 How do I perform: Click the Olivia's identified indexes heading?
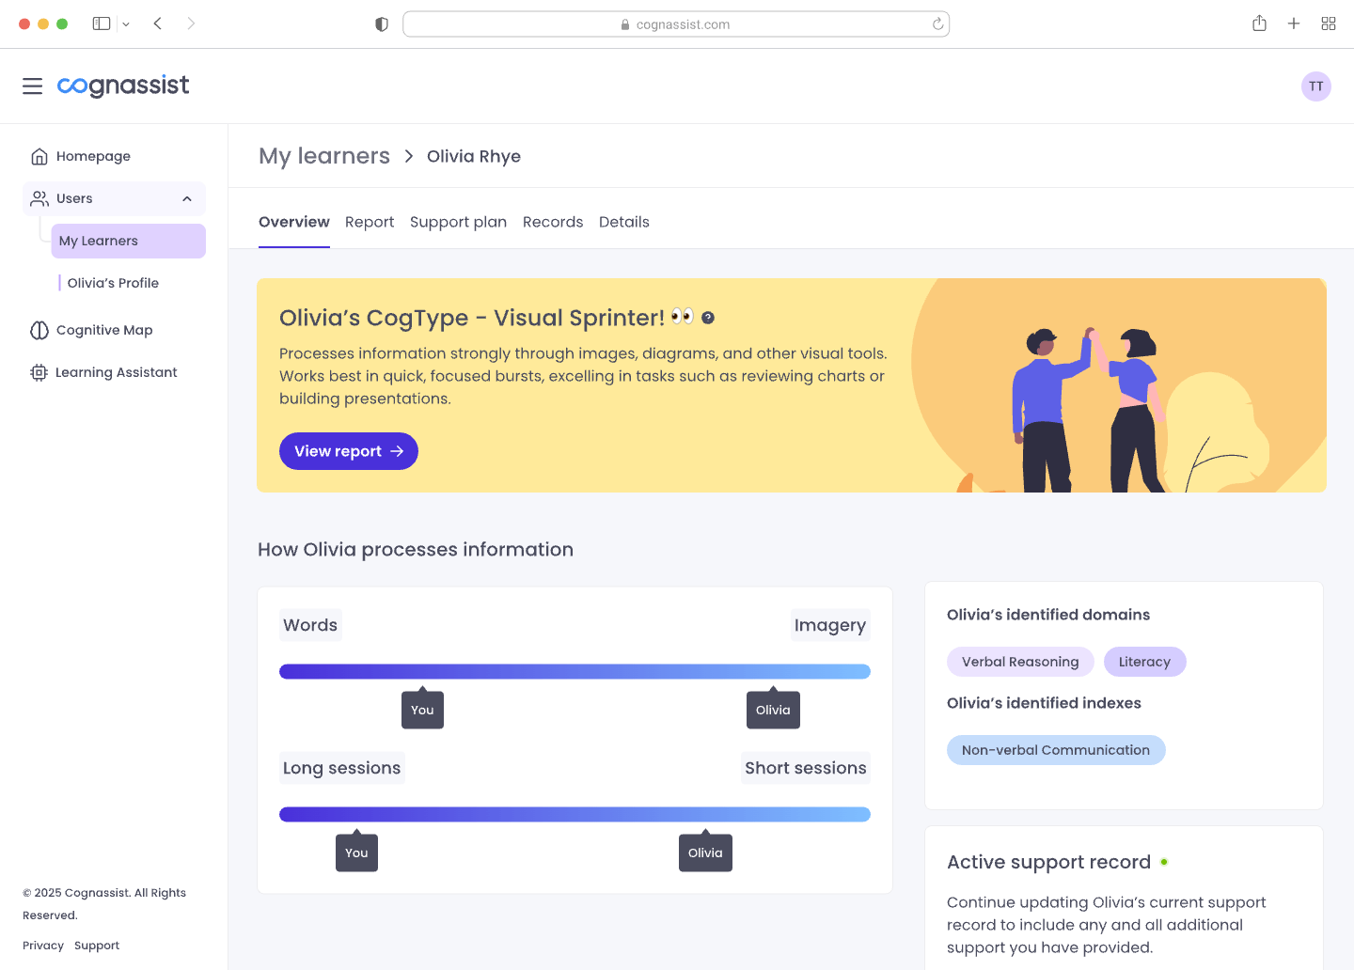click(1044, 703)
